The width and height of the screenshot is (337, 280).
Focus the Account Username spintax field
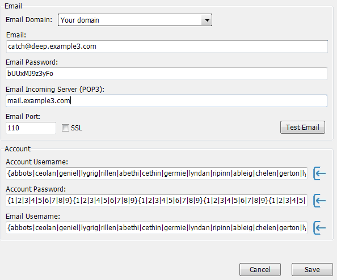157,173
